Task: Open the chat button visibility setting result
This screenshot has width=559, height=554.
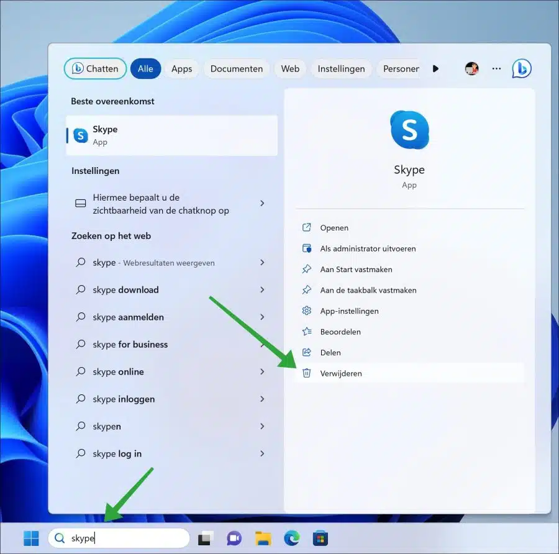Action: [x=171, y=204]
